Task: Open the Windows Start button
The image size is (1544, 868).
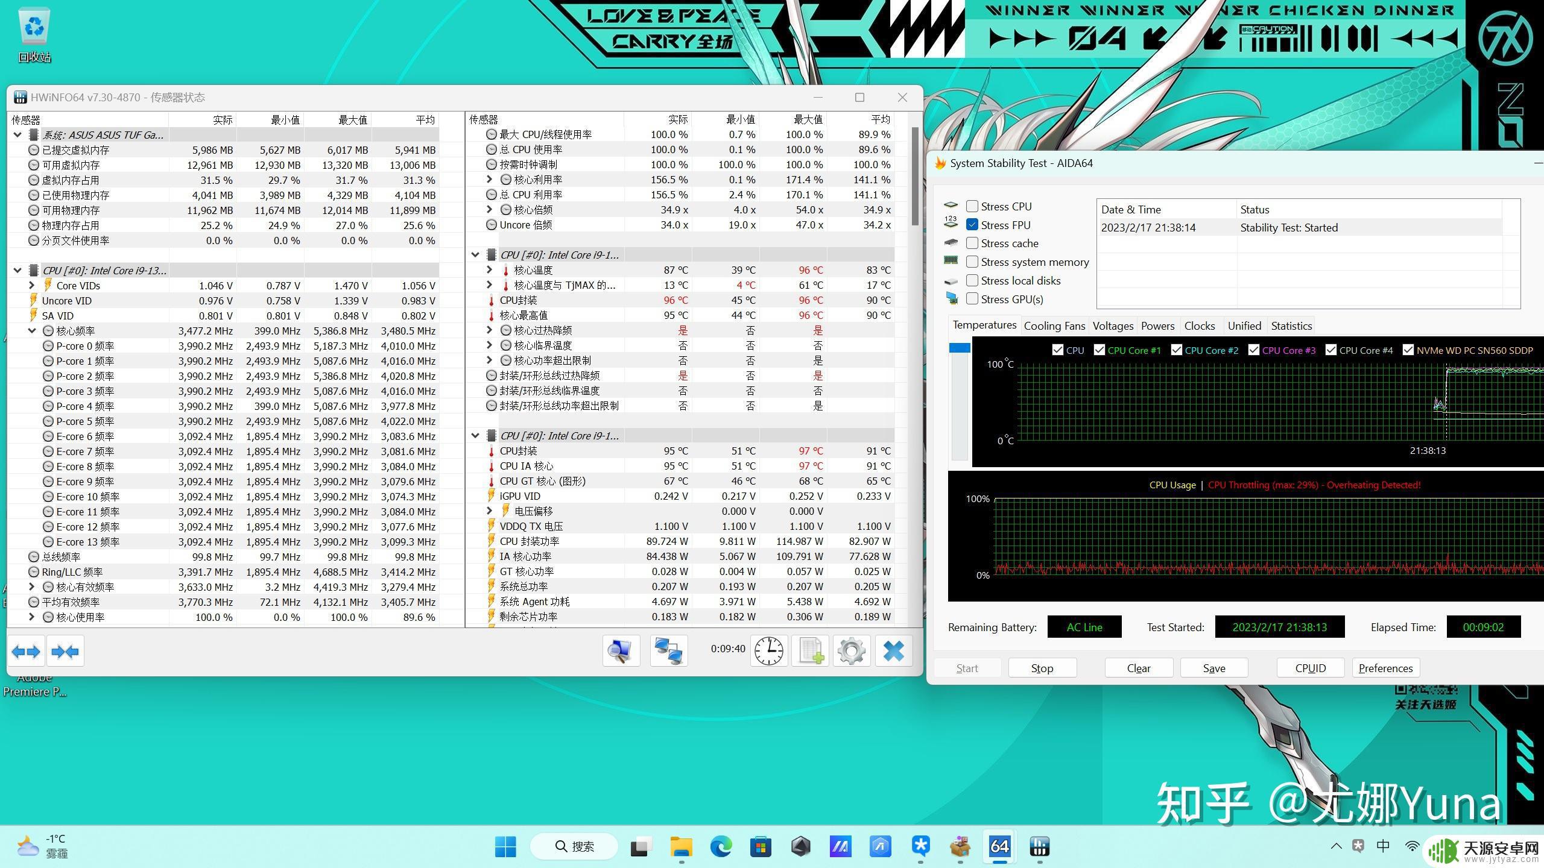Action: coord(505,847)
